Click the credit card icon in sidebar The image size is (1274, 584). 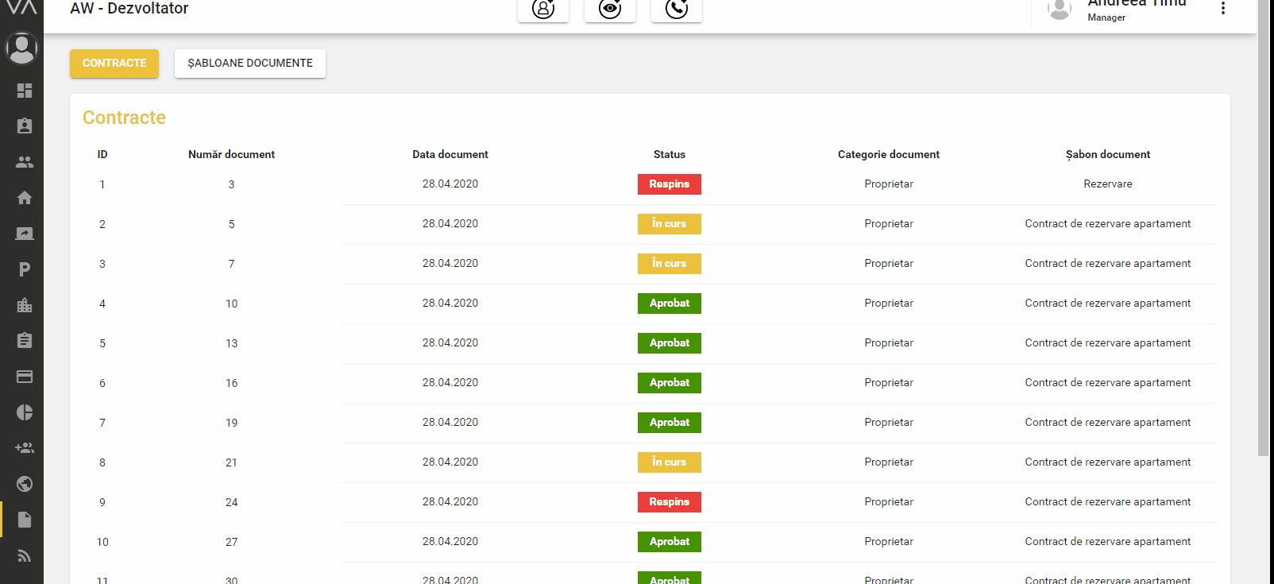tap(25, 377)
